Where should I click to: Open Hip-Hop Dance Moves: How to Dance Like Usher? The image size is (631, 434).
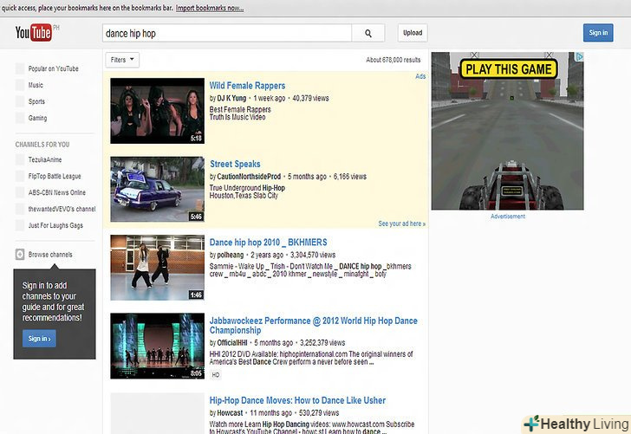pos(297,400)
